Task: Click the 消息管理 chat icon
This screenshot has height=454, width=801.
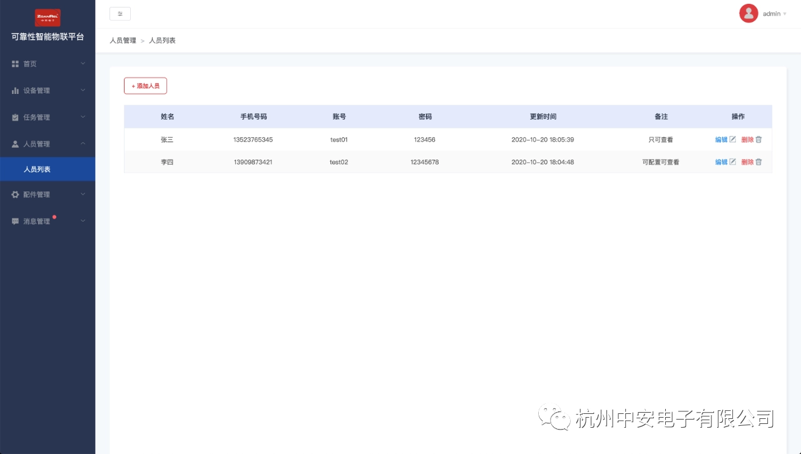Action: click(16, 222)
